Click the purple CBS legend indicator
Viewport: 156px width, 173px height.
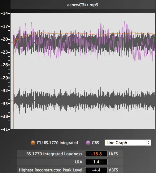click(x=88, y=143)
